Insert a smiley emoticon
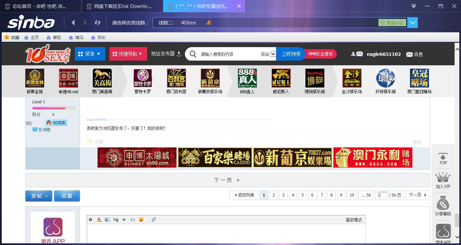The width and height of the screenshot is (461, 245). tap(141, 219)
